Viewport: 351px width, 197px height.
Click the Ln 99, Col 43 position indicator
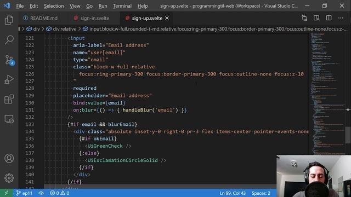coord(233,193)
